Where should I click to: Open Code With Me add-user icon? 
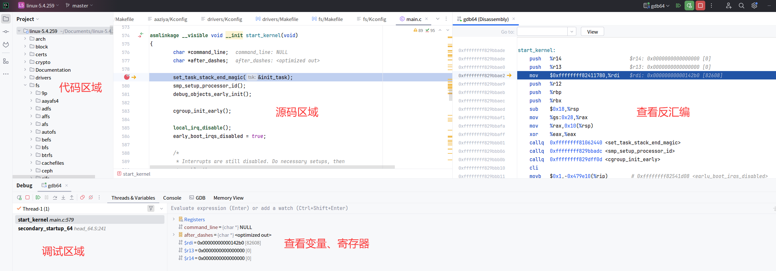729,5
